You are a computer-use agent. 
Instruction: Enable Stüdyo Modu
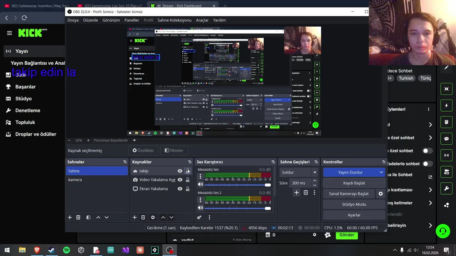click(354, 204)
